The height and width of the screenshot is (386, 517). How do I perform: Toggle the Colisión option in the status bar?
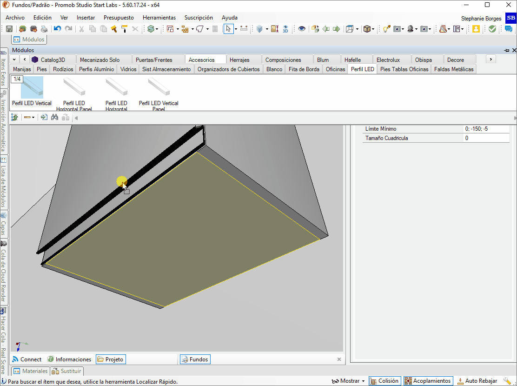point(385,381)
